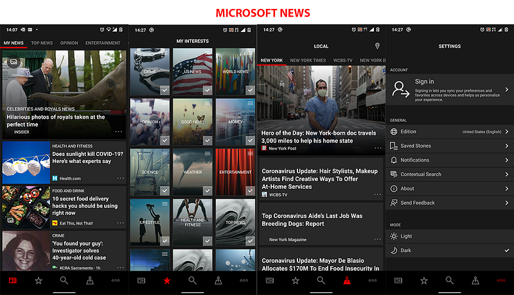Tap the red more dots in Settings bottom bar

[501, 280]
